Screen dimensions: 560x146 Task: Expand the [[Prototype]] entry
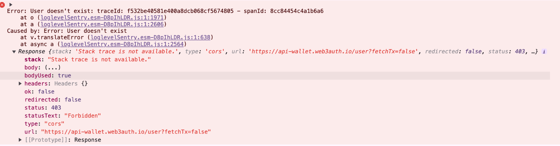click(20, 140)
